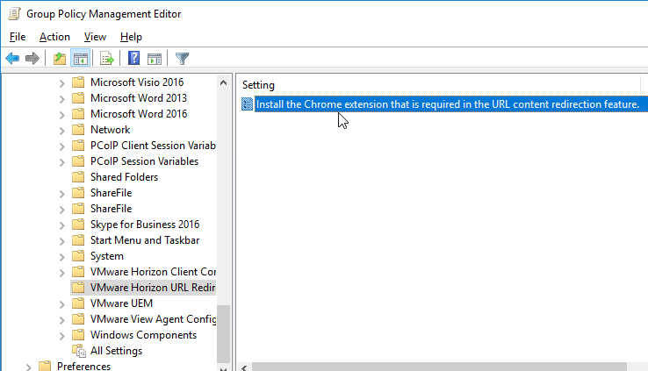Click the All Settings icon in tree
Viewport: 648px width, 371px height.
click(78, 351)
